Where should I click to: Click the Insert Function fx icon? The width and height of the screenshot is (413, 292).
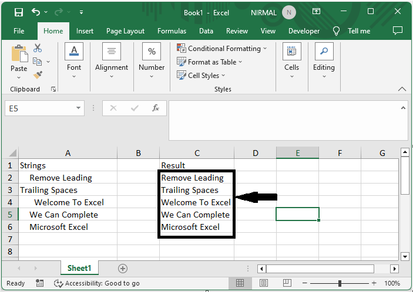coord(156,108)
